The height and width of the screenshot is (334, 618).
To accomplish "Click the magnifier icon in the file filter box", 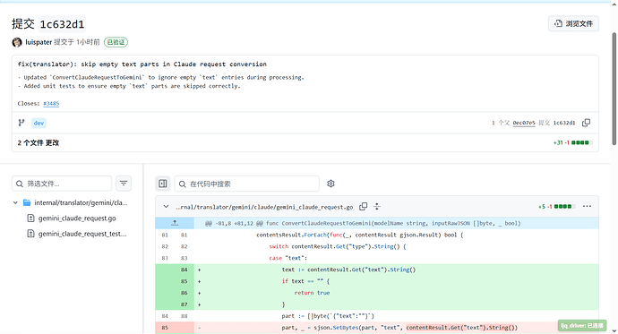I will tap(20, 184).
